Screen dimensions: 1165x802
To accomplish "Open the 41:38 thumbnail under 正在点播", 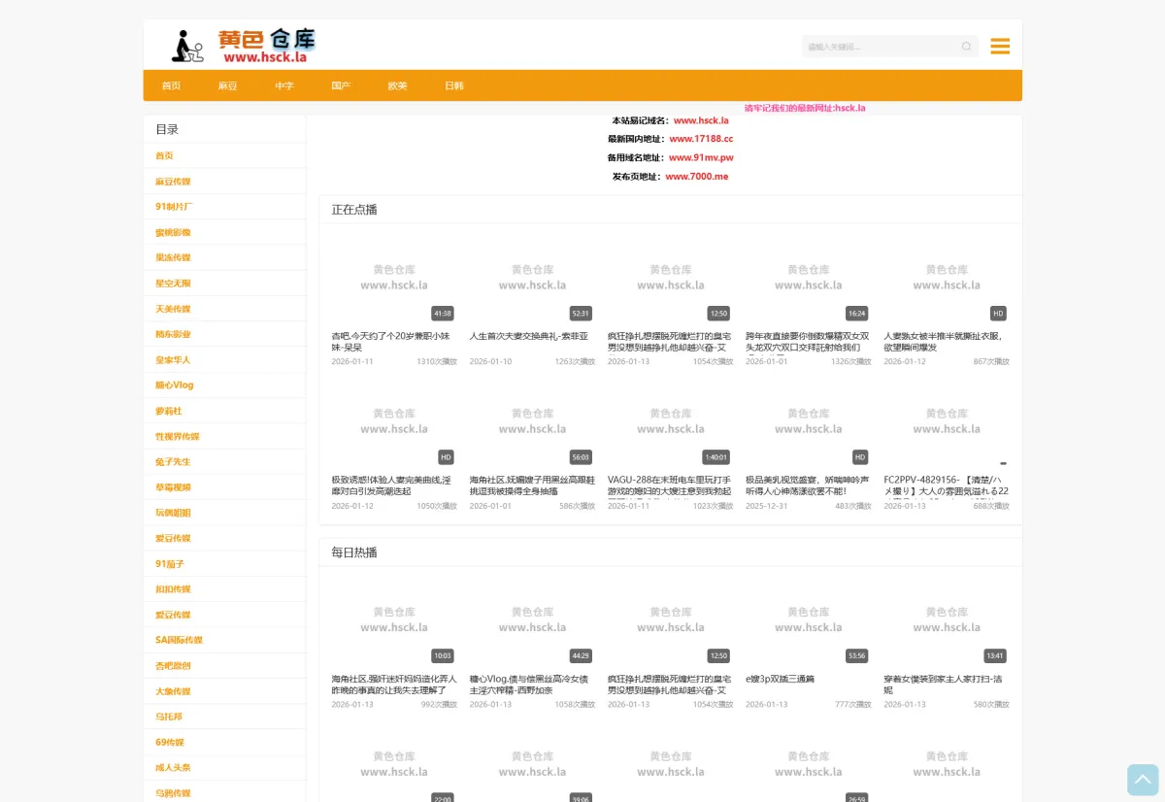I will coord(393,278).
